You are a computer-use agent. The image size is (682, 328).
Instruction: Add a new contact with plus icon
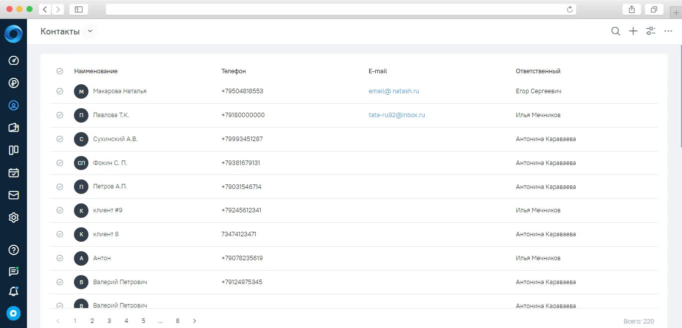[633, 31]
